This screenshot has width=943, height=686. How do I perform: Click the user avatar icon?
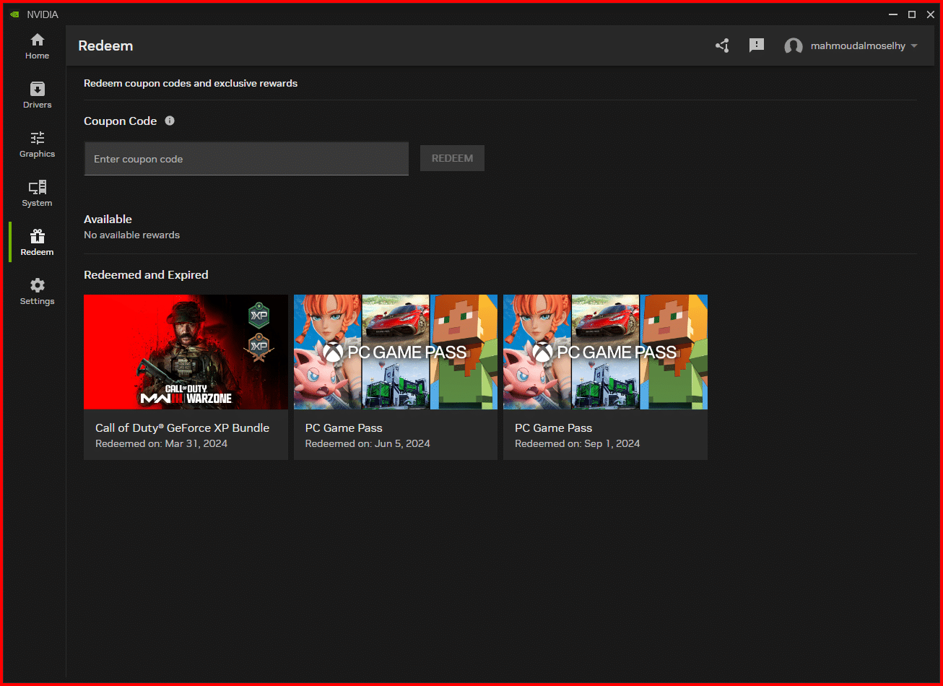click(794, 46)
